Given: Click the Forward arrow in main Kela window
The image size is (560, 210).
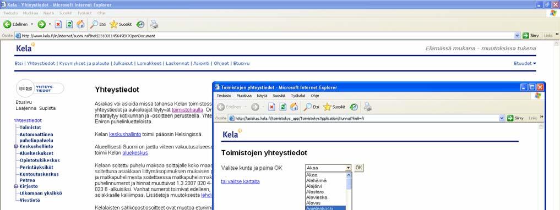Looking at the screenshot, I should click(41, 24).
